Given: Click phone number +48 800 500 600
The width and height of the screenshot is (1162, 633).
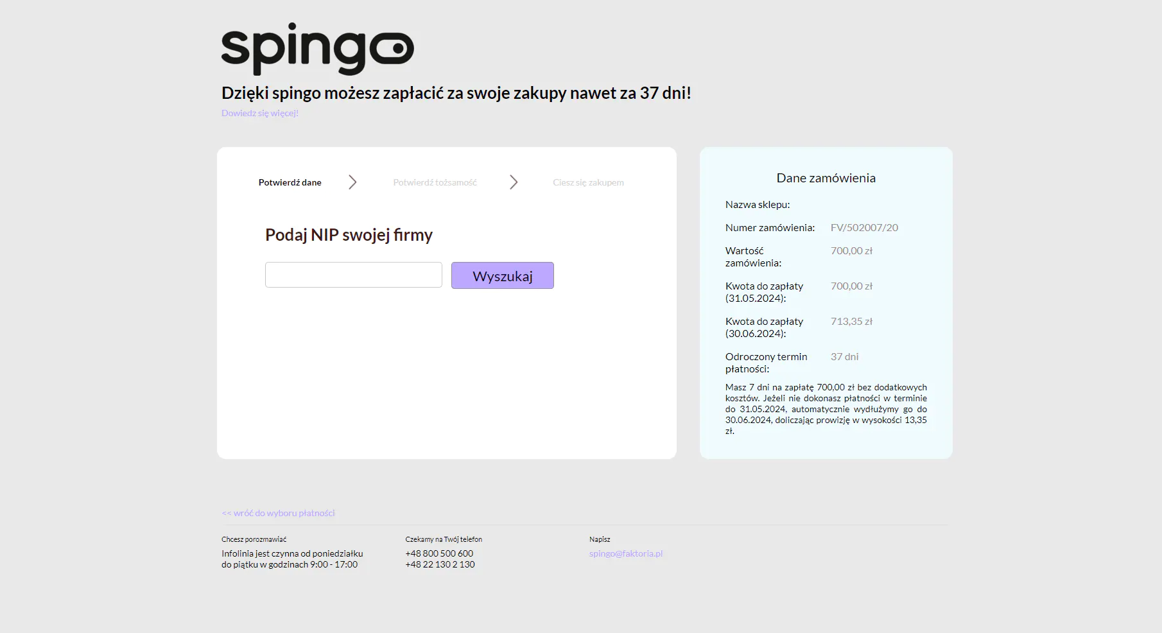Looking at the screenshot, I should [439, 553].
